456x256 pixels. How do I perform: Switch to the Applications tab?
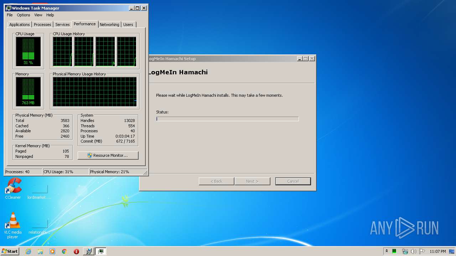click(20, 25)
